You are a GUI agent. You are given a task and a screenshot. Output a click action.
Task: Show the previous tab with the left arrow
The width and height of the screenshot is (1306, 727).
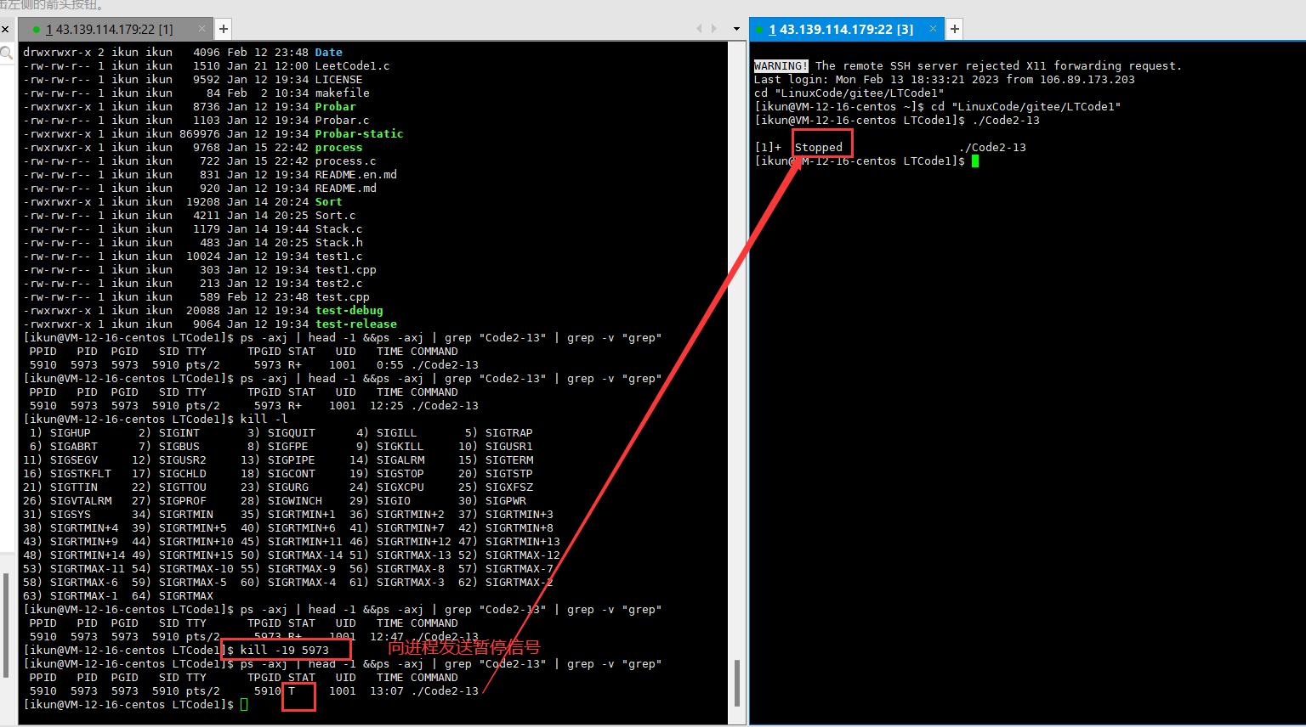[x=700, y=29]
